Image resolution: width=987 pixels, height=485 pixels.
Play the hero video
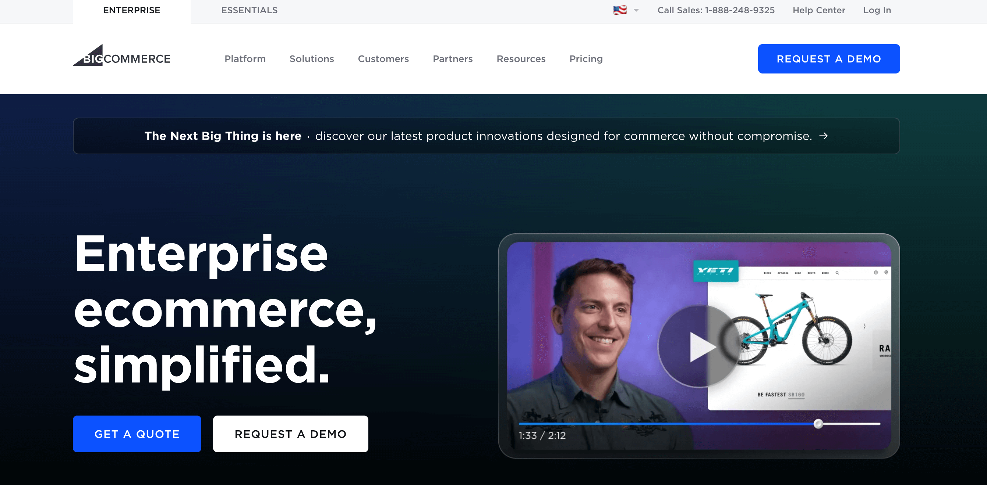(x=700, y=346)
